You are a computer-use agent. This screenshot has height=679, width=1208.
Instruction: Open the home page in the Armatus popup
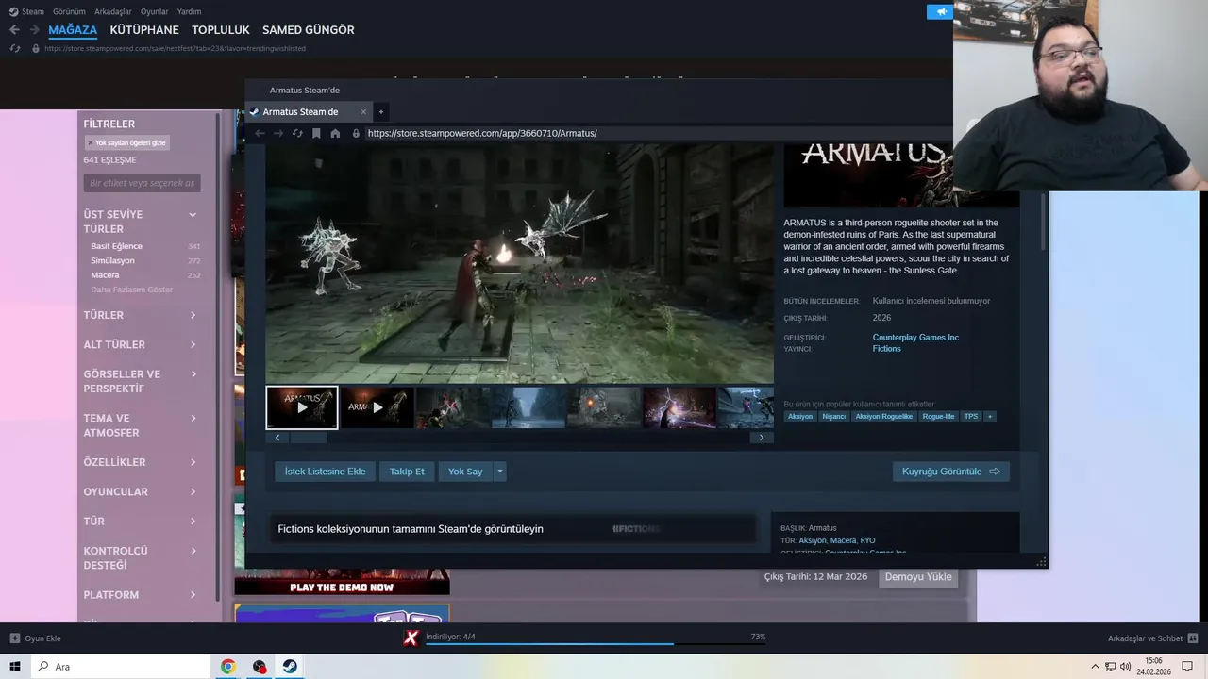(335, 133)
